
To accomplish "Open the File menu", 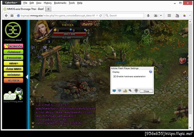I will pyautogui.click(x=25, y=3).
